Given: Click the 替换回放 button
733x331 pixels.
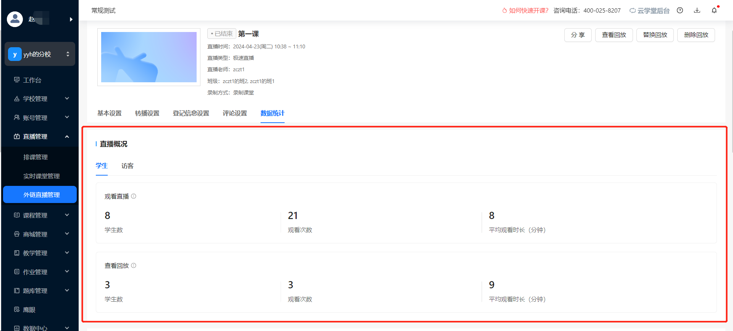Looking at the screenshot, I should [x=655, y=35].
